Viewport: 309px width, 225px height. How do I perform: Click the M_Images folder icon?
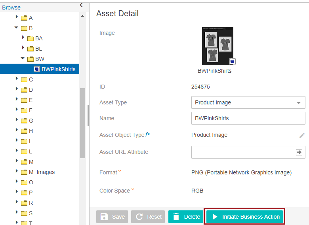pos(24,172)
